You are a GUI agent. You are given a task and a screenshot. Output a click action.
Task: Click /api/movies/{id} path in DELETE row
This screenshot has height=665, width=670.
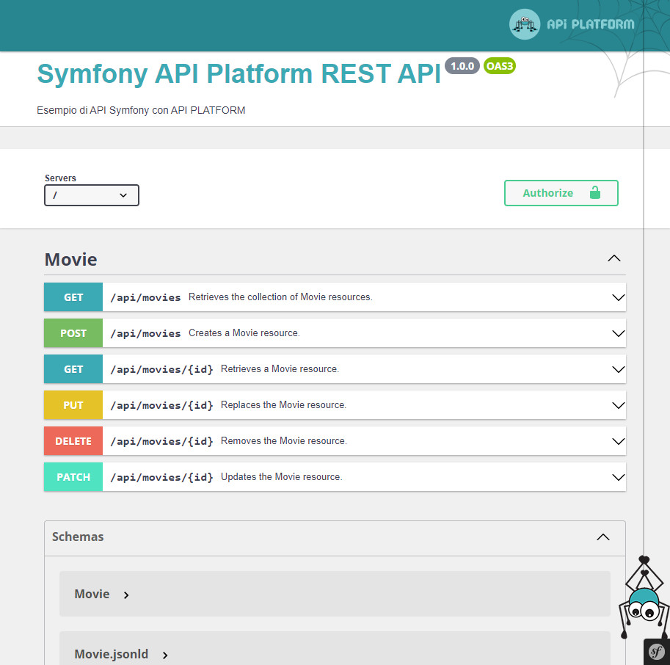[x=161, y=441]
